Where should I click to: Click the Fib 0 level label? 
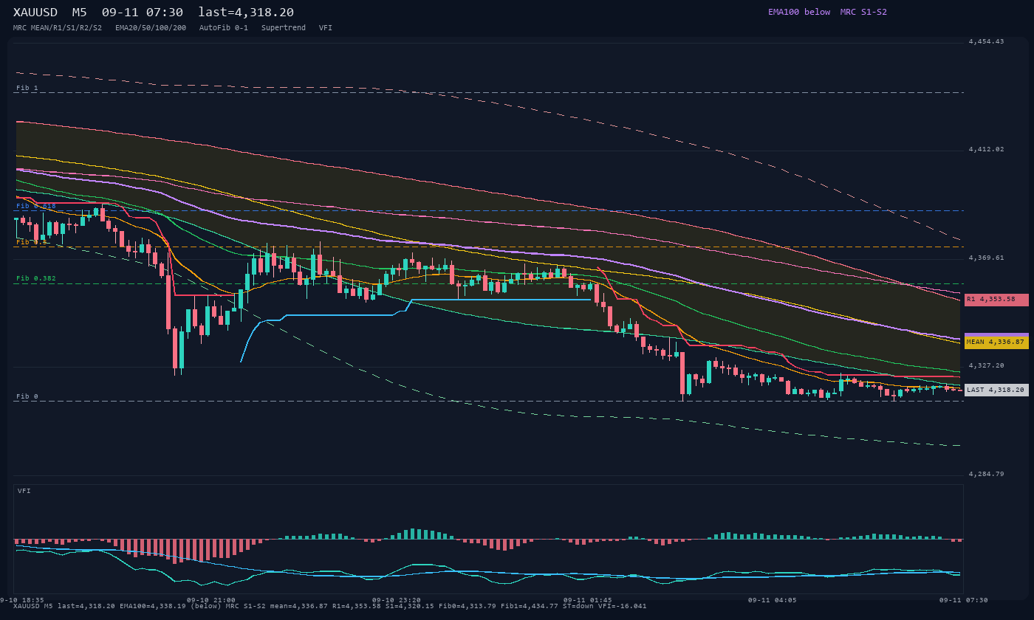[27, 396]
